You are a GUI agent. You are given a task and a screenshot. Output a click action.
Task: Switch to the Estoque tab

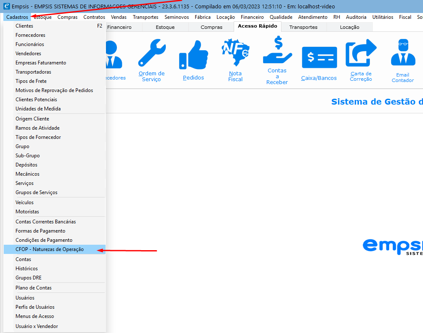tap(165, 27)
